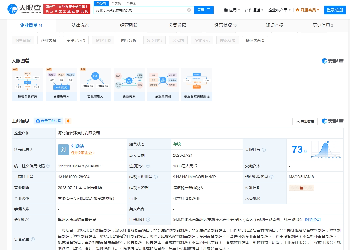Open 幕后资本关联路径 chart thumbnail
This screenshot has height=250, width=350.
pyautogui.click(x=197, y=84)
